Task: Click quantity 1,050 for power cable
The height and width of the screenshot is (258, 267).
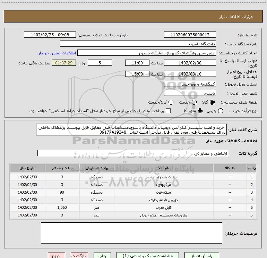Action: [62, 207]
